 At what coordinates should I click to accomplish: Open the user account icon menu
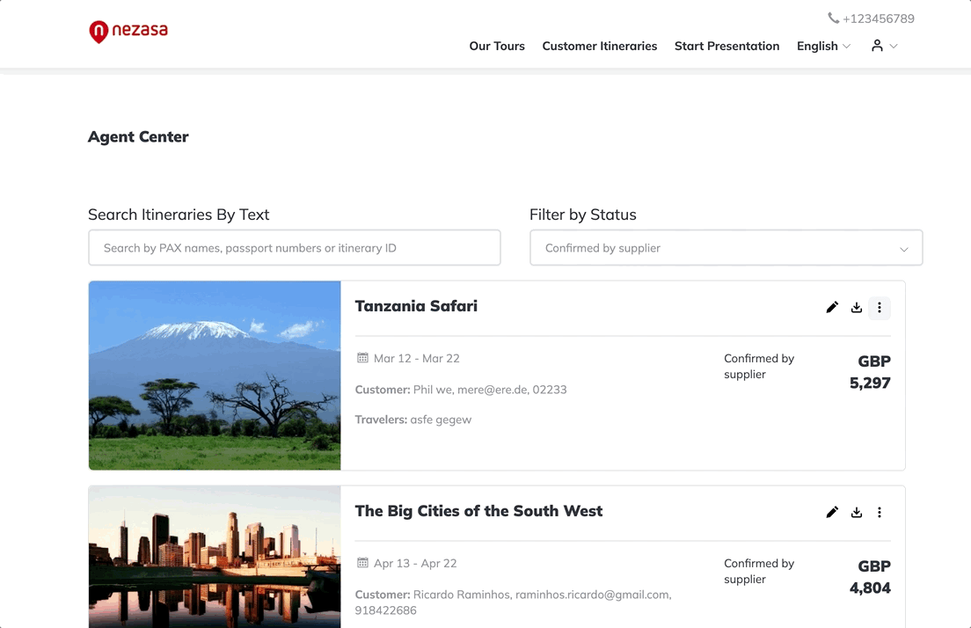[x=877, y=46]
